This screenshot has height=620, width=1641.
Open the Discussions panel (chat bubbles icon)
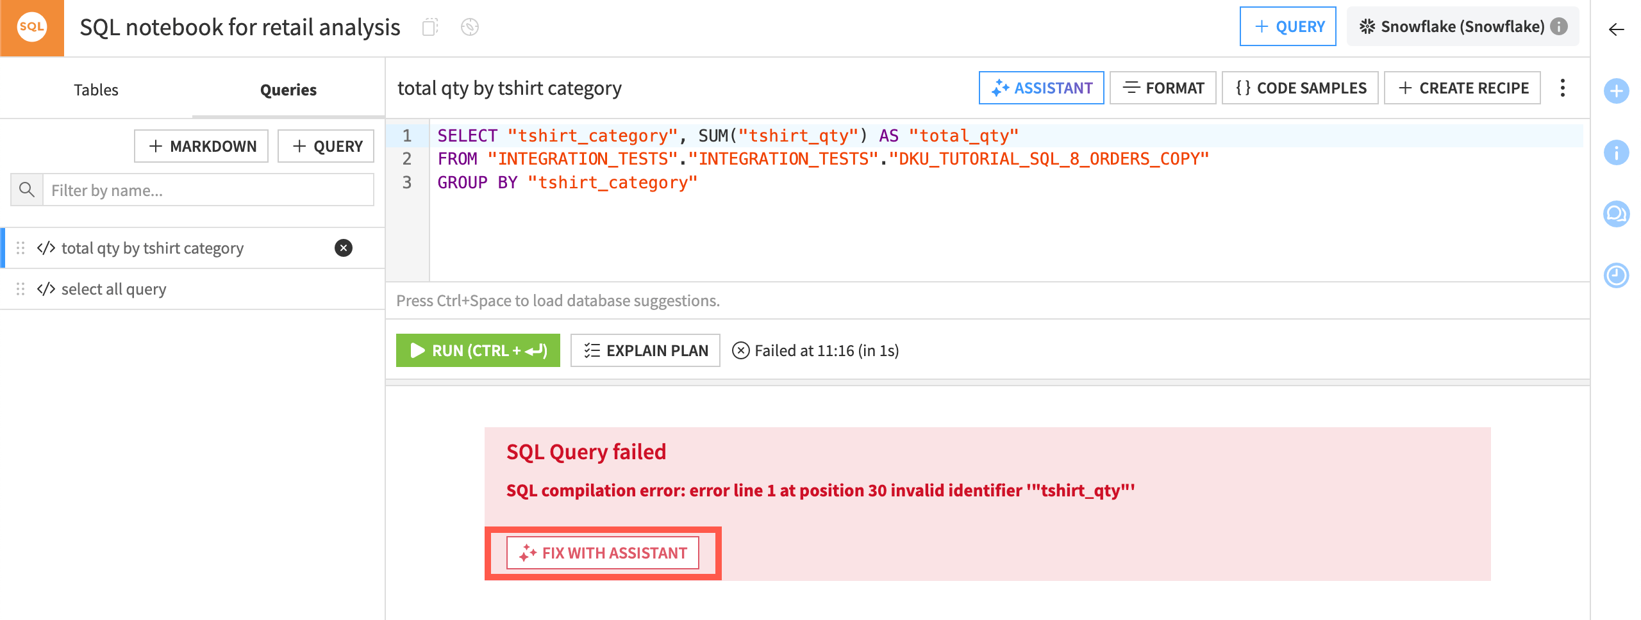point(1616,214)
